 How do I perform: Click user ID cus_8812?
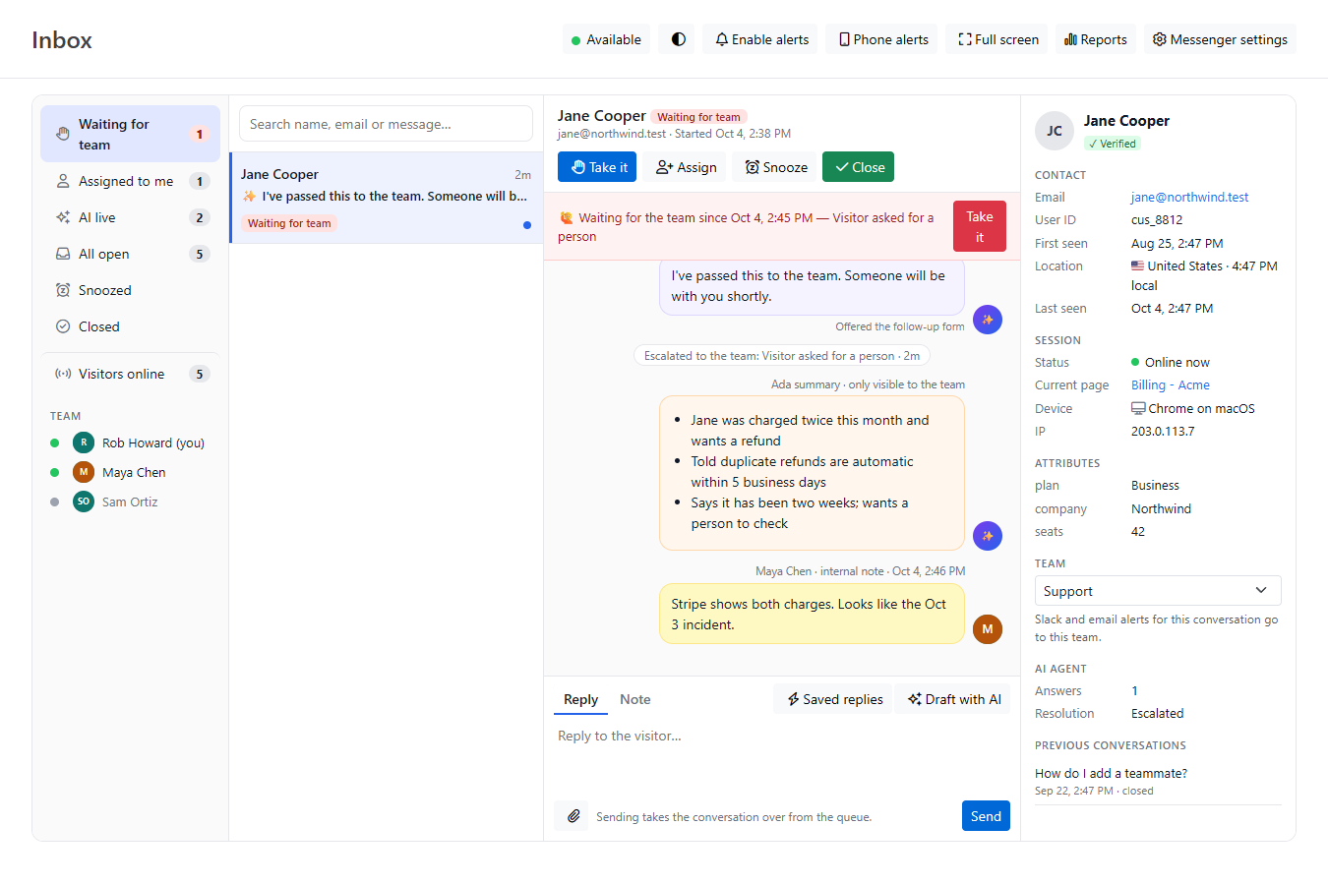(1157, 220)
